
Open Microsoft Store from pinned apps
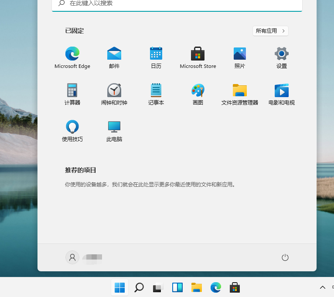click(198, 54)
